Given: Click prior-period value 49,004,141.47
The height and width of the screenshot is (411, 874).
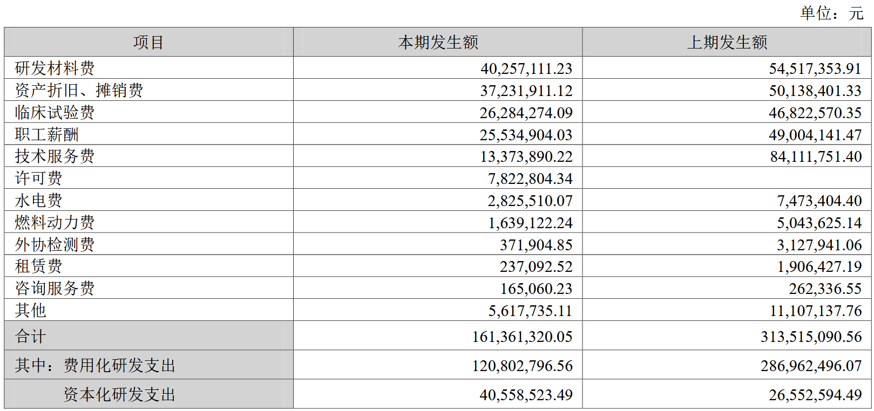Looking at the screenshot, I should [815, 135].
